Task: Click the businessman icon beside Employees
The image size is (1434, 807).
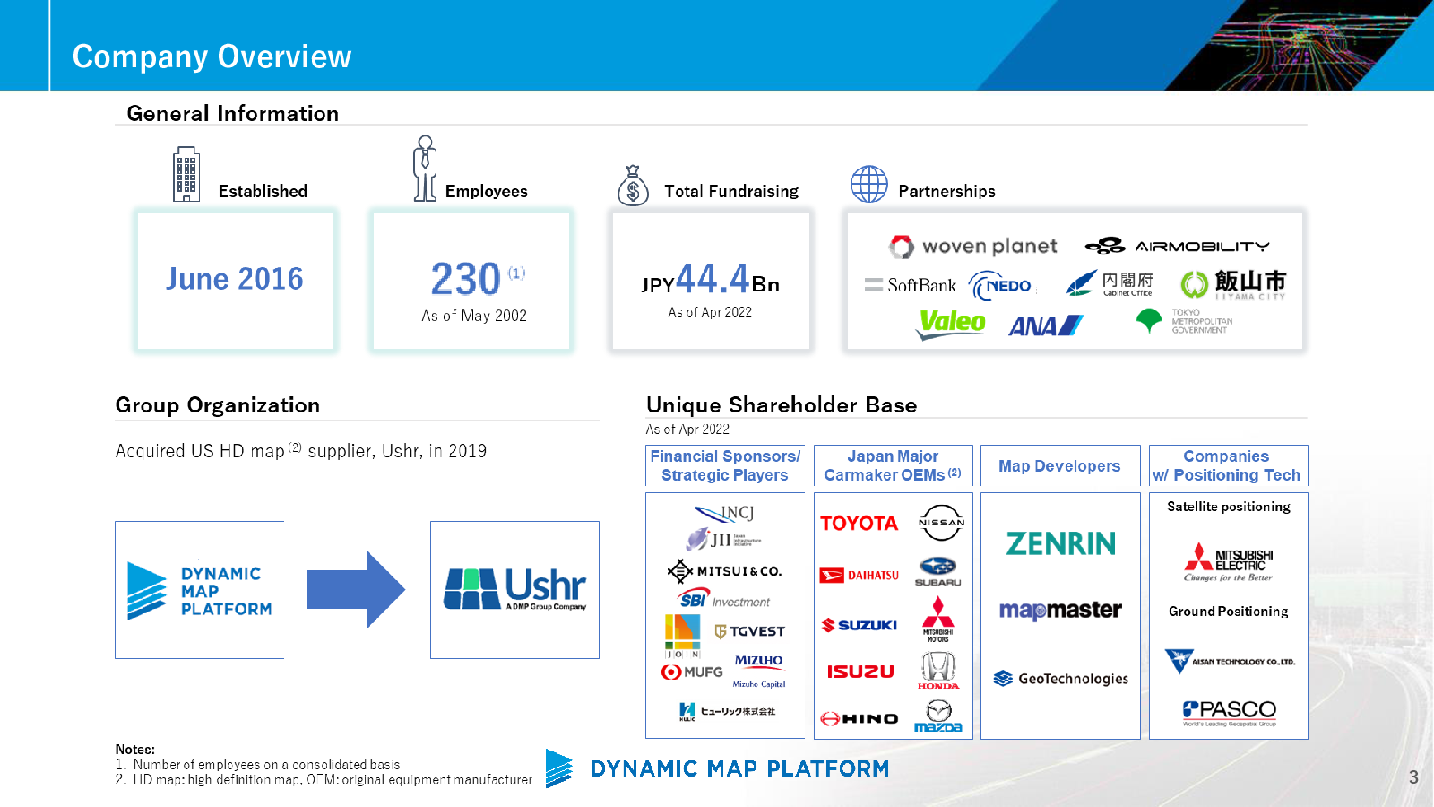Action: (x=425, y=169)
